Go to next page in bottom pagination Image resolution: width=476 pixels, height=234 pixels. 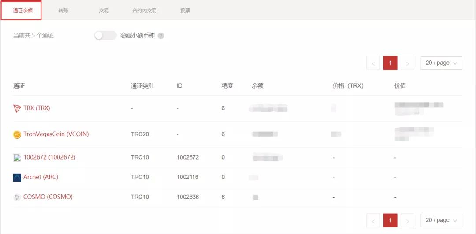407,220
